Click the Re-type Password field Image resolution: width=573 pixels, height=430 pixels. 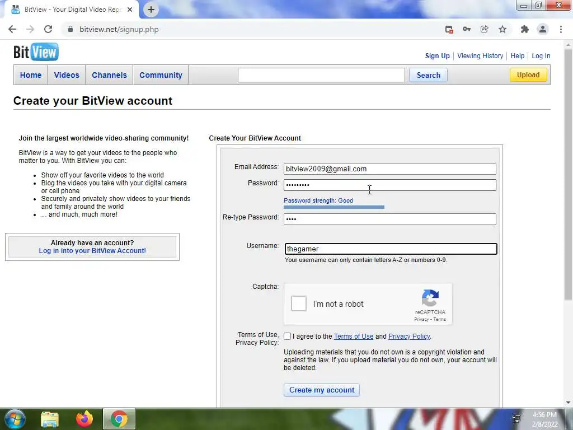[x=390, y=219]
